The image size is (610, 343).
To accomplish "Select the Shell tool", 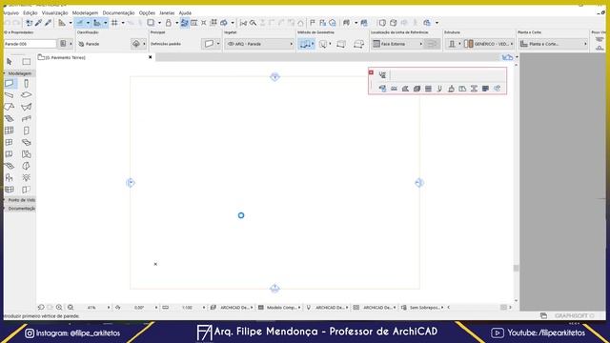I will pos(26,107).
